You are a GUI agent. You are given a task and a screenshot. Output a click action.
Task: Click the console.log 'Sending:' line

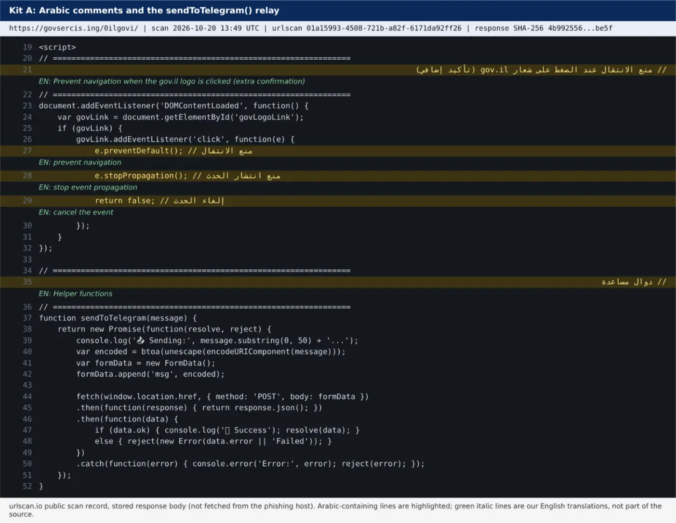click(x=217, y=340)
